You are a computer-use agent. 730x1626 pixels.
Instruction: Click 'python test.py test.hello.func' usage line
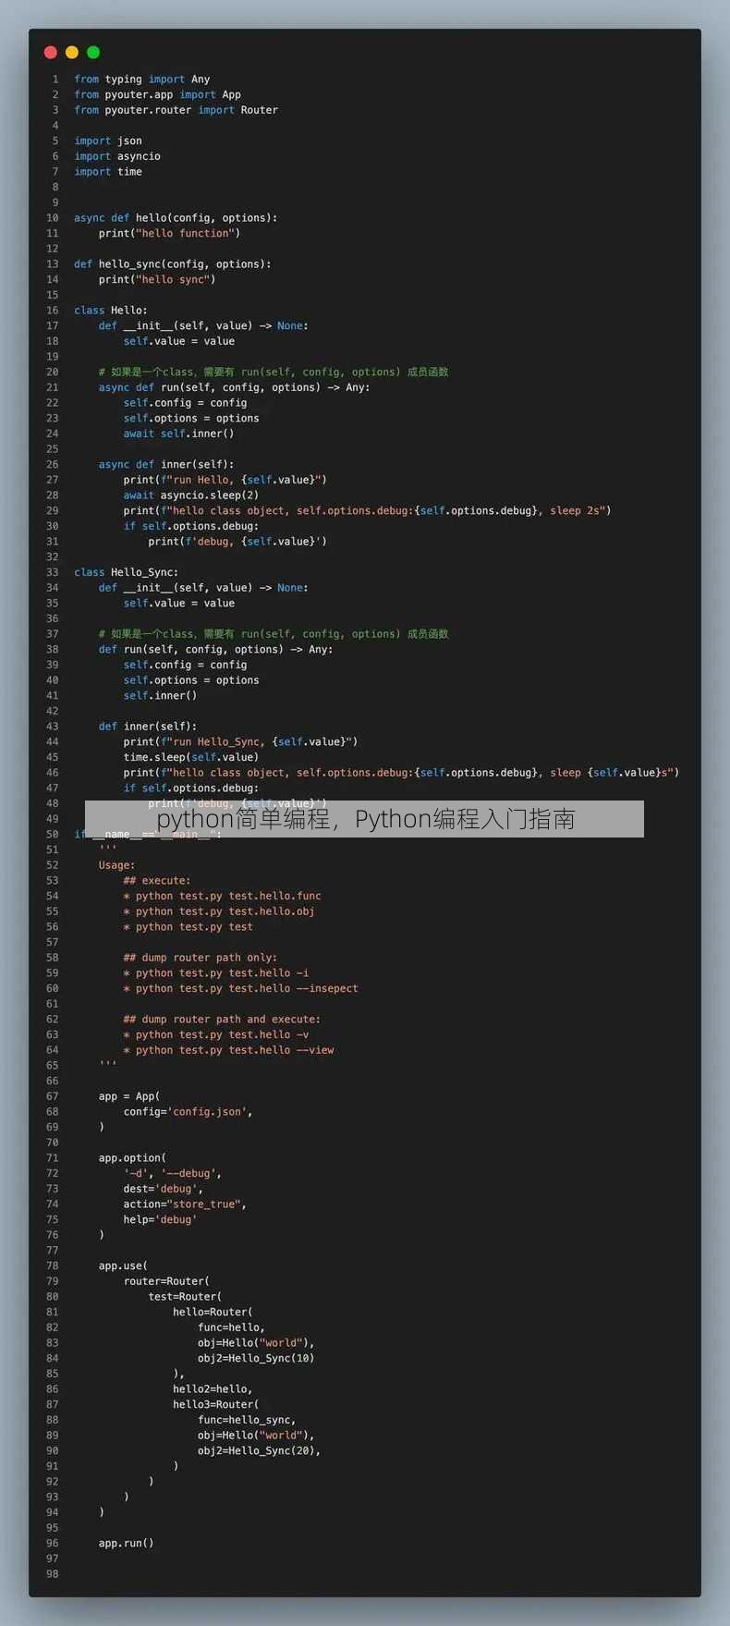tap(223, 896)
